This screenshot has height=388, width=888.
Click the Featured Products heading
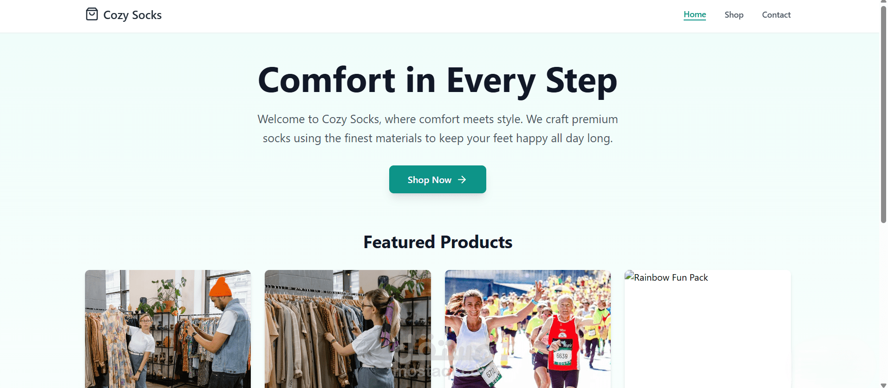click(x=437, y=242)
